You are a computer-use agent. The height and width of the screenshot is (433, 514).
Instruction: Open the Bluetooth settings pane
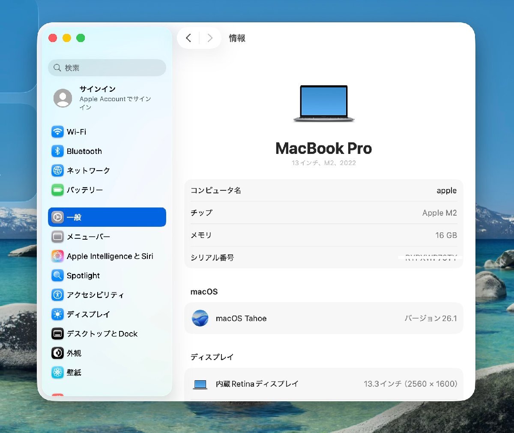(107, 151)
